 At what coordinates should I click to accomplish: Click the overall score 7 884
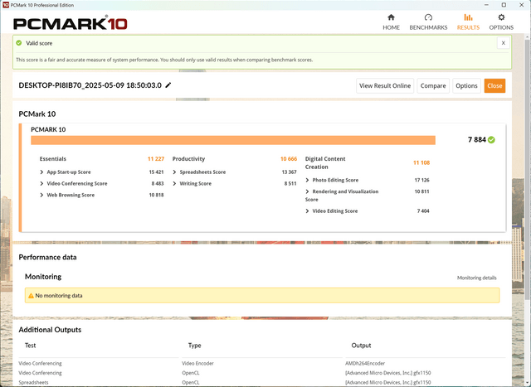477,140
